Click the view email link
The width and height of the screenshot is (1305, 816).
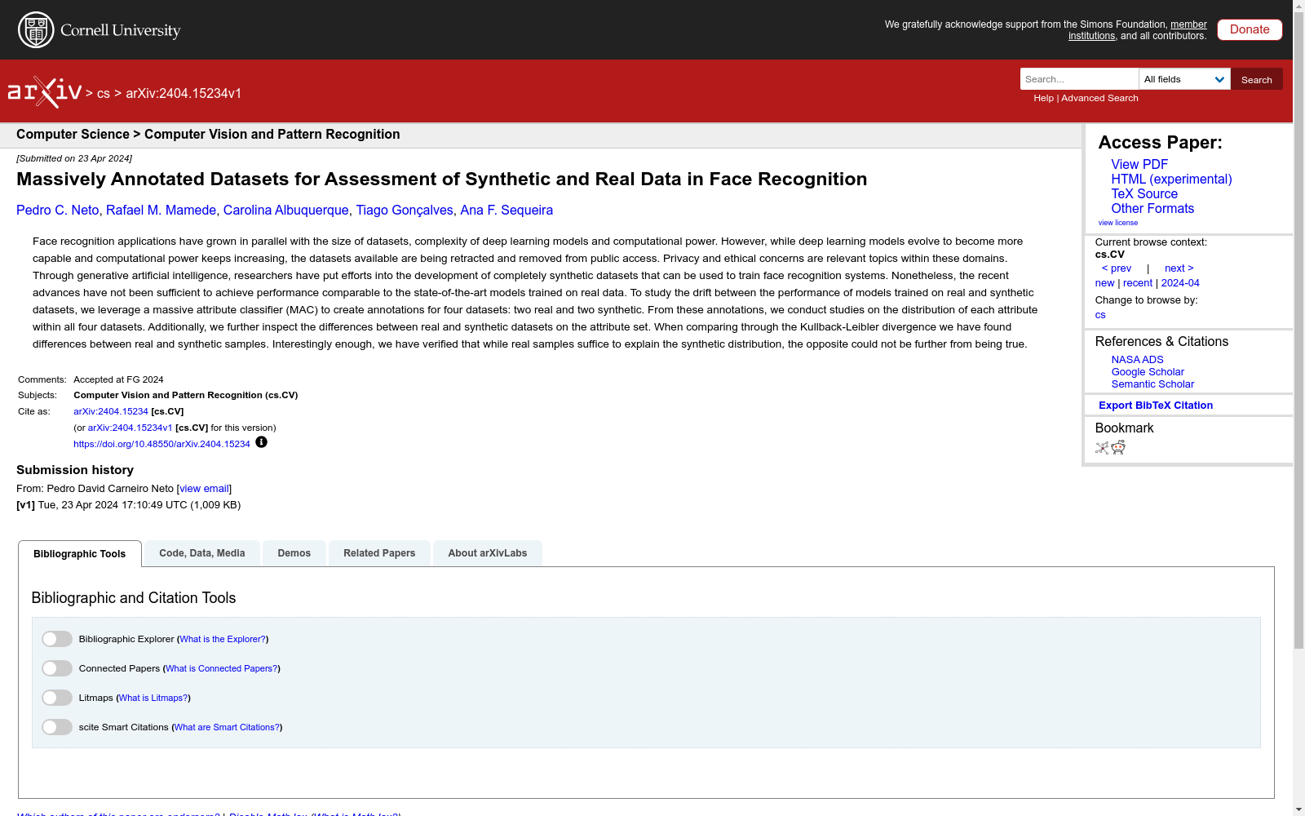pos(204,489)
